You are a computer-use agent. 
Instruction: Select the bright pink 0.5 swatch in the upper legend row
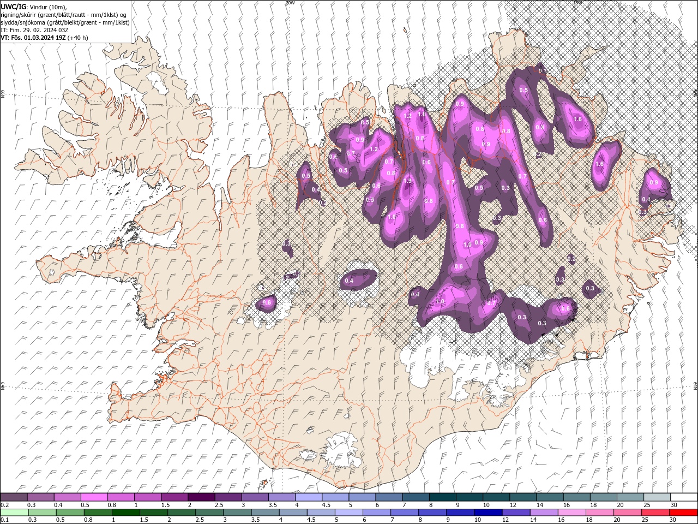coord(94,497)
